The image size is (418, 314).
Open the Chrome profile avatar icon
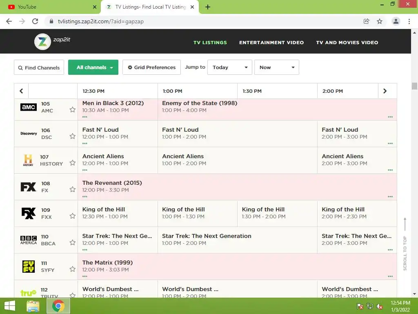tap(396, 21)
